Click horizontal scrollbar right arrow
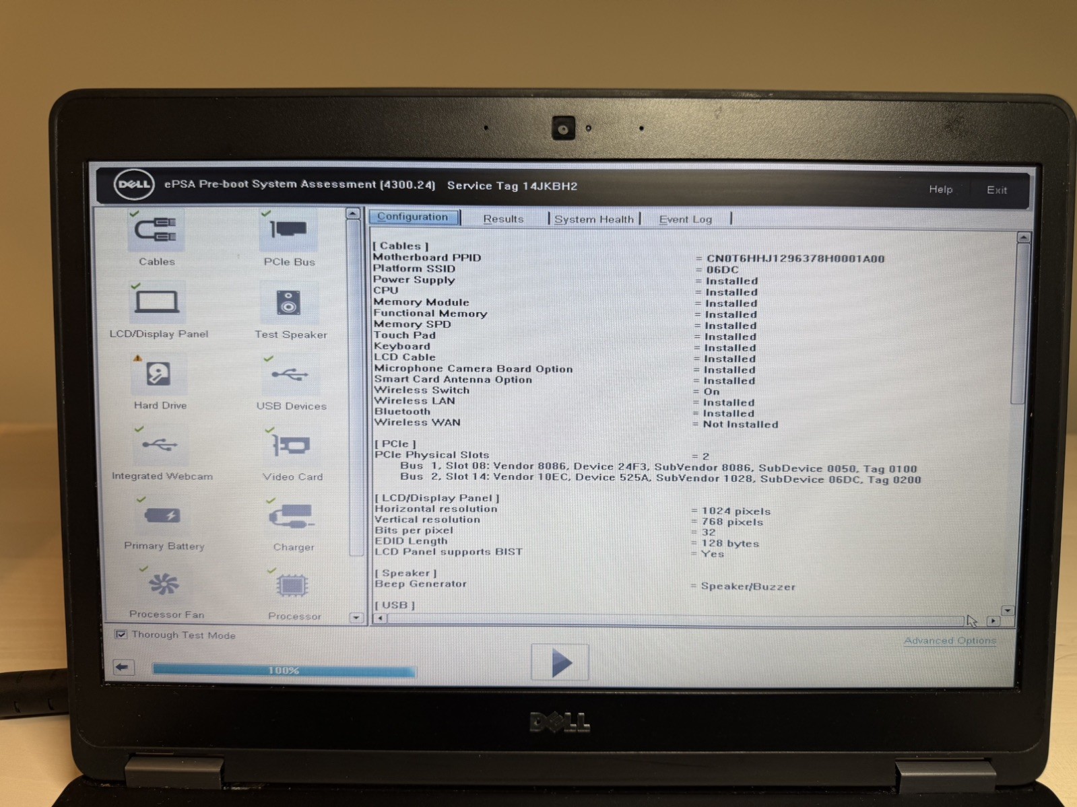 coord(993,621)
